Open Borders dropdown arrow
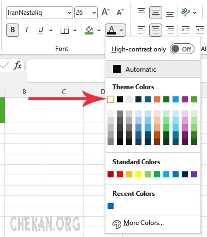The width and height of the screenshot is (207, 237). (75, 30)
